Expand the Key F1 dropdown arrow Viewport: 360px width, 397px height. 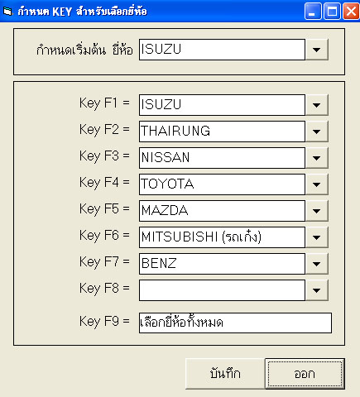(x=317, y=105)
